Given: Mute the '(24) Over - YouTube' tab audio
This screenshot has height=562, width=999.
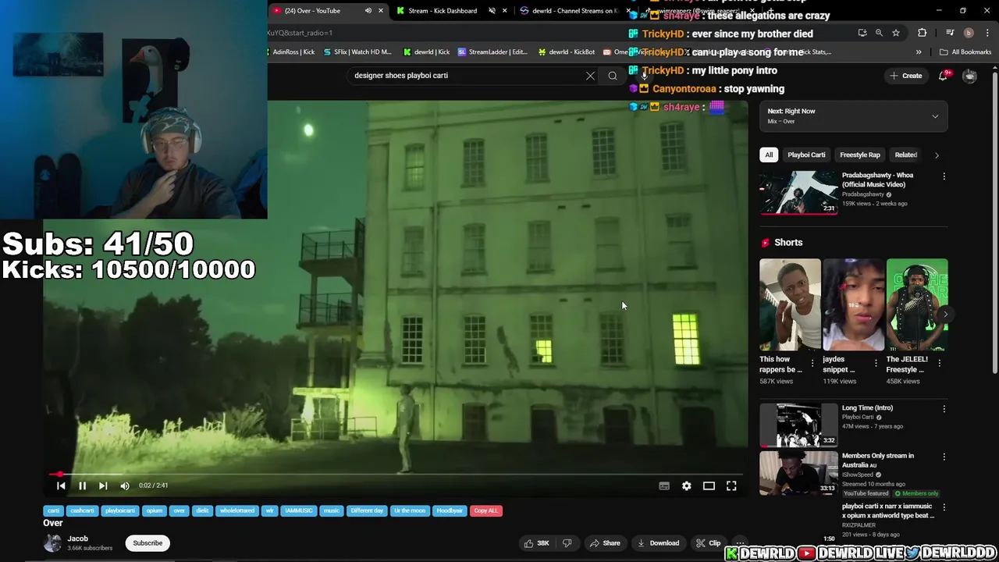Looking at the screenshot, I should 368,11.
